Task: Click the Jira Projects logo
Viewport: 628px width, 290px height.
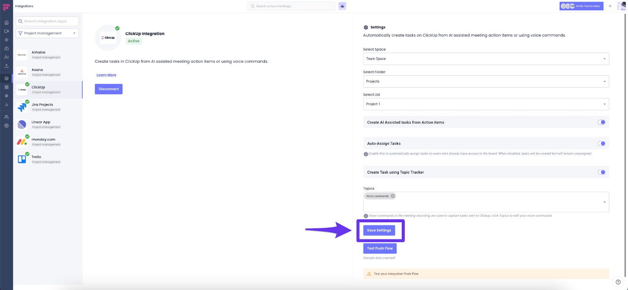Action: [22, 107]
